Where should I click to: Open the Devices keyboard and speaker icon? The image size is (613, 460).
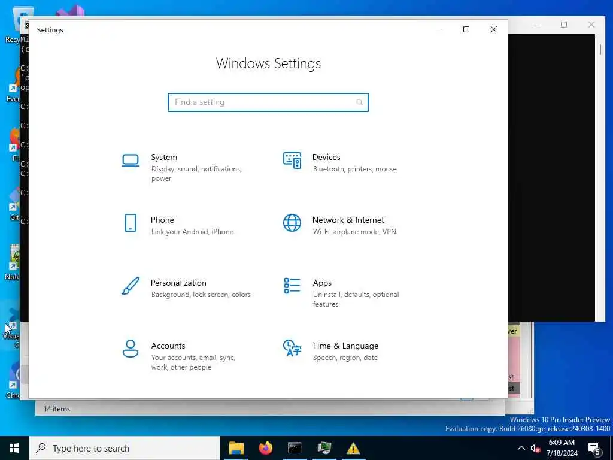tap(292, 161)
